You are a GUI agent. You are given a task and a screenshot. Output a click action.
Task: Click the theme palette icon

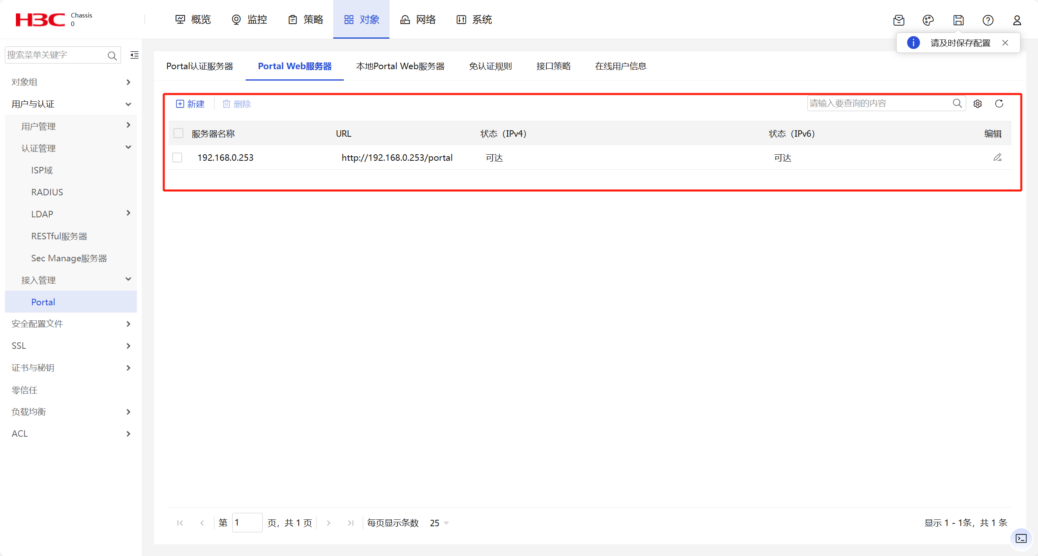(928, 20)
